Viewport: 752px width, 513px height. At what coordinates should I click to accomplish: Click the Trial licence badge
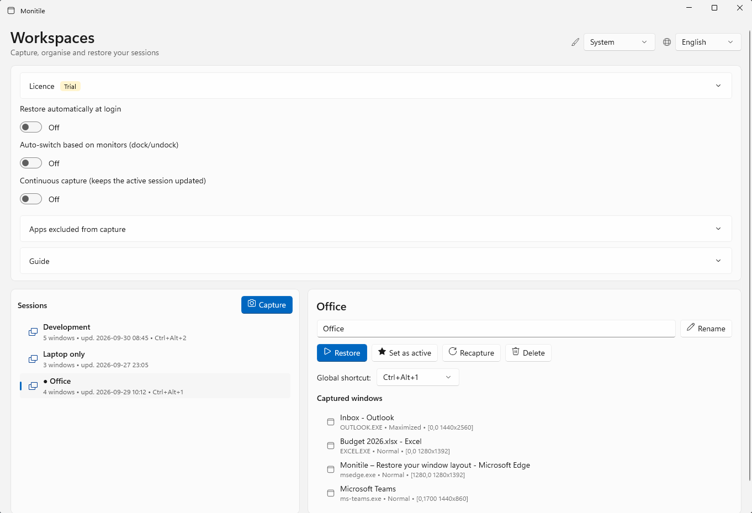(x=70, y=86)
